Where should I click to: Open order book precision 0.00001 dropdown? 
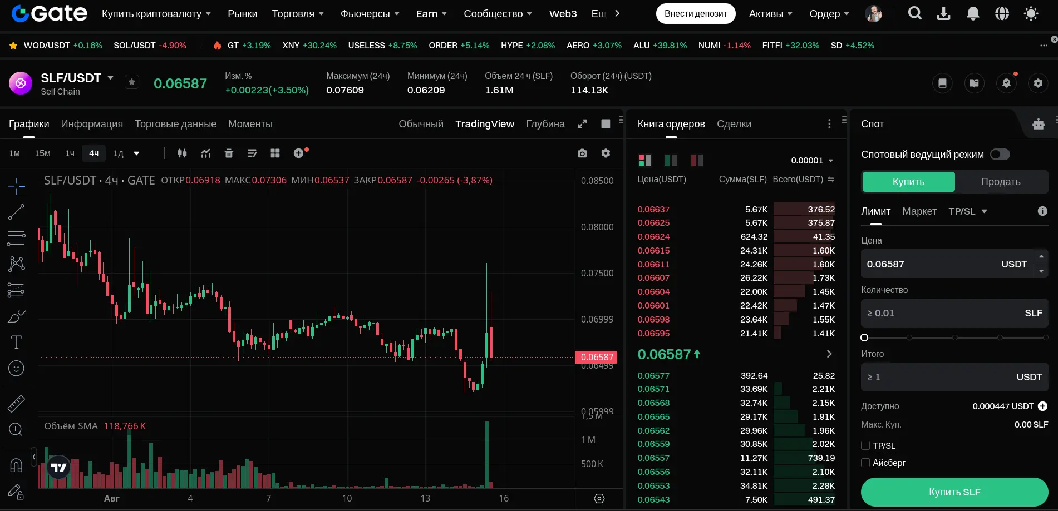tap(812, 160)
